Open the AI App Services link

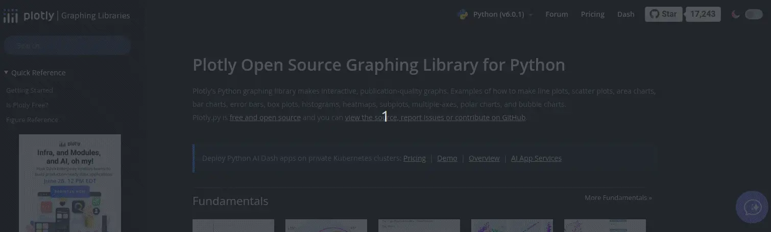point(536,158)
